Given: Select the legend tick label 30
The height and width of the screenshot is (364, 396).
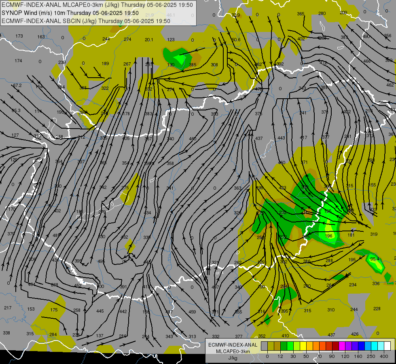Looking at the screenshot, I should point(293,356).
